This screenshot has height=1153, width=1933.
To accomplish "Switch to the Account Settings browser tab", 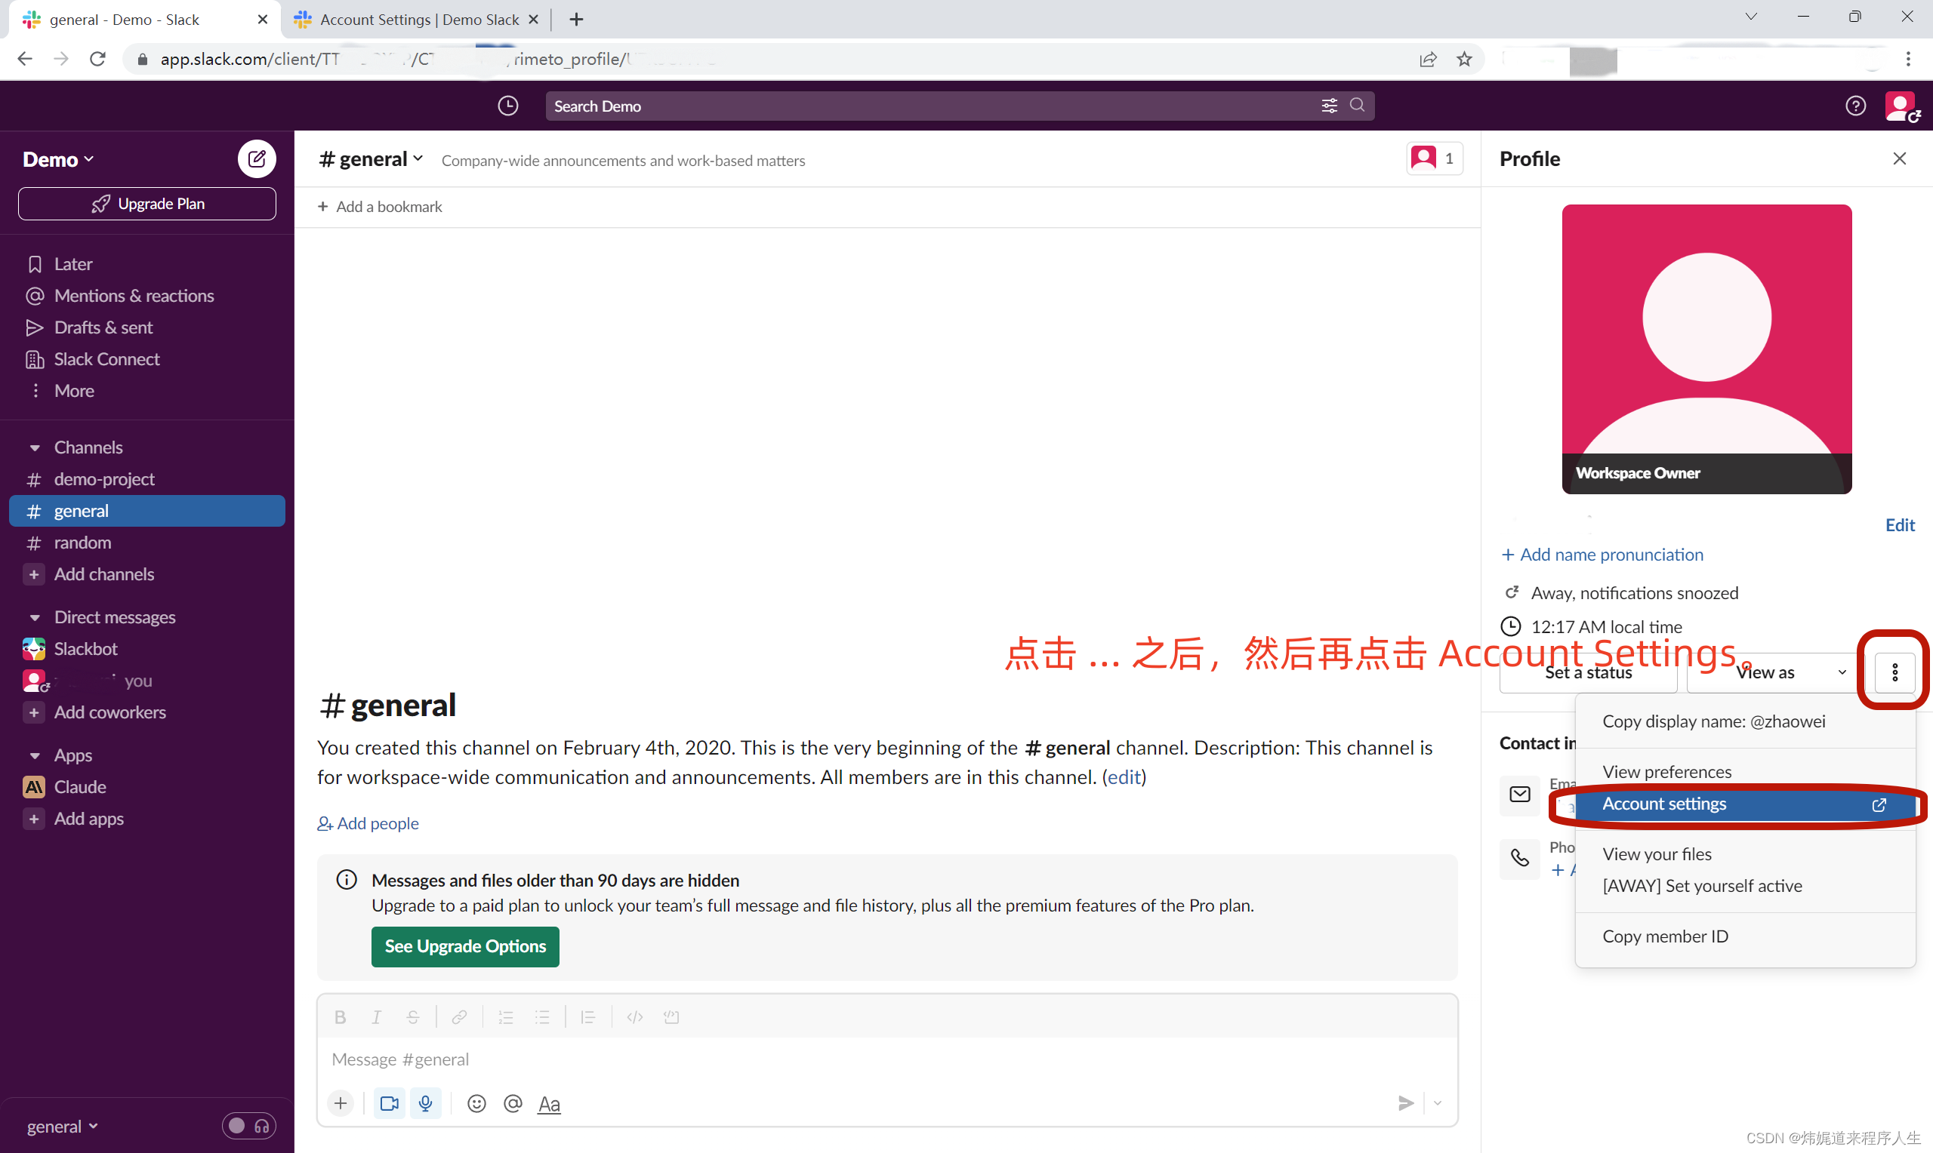I will click(418, 20).
